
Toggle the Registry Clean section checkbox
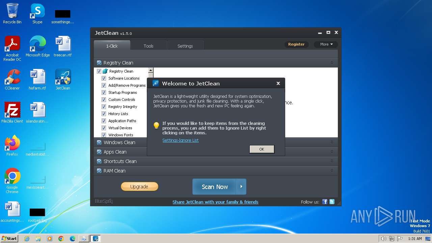pos(99,62)
